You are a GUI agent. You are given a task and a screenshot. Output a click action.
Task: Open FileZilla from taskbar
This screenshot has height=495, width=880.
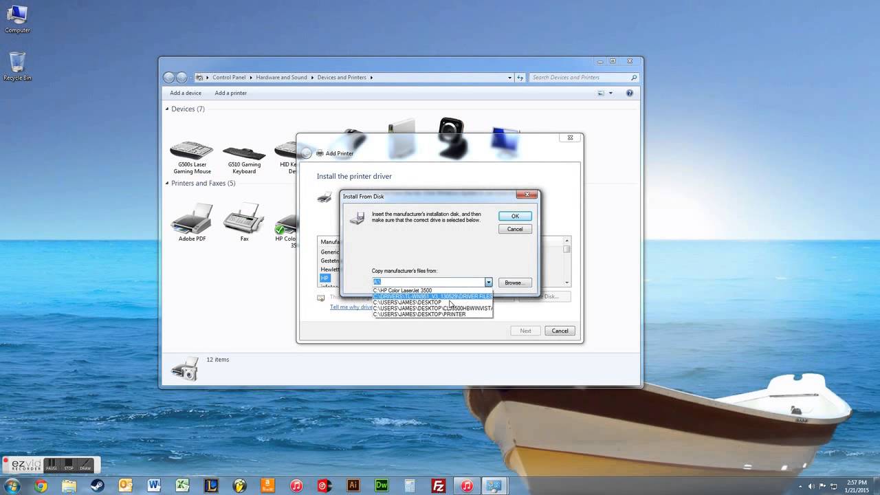(438, 486)
